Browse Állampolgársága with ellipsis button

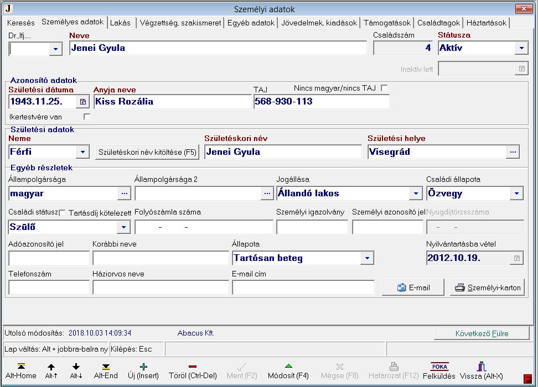(124, 193)
